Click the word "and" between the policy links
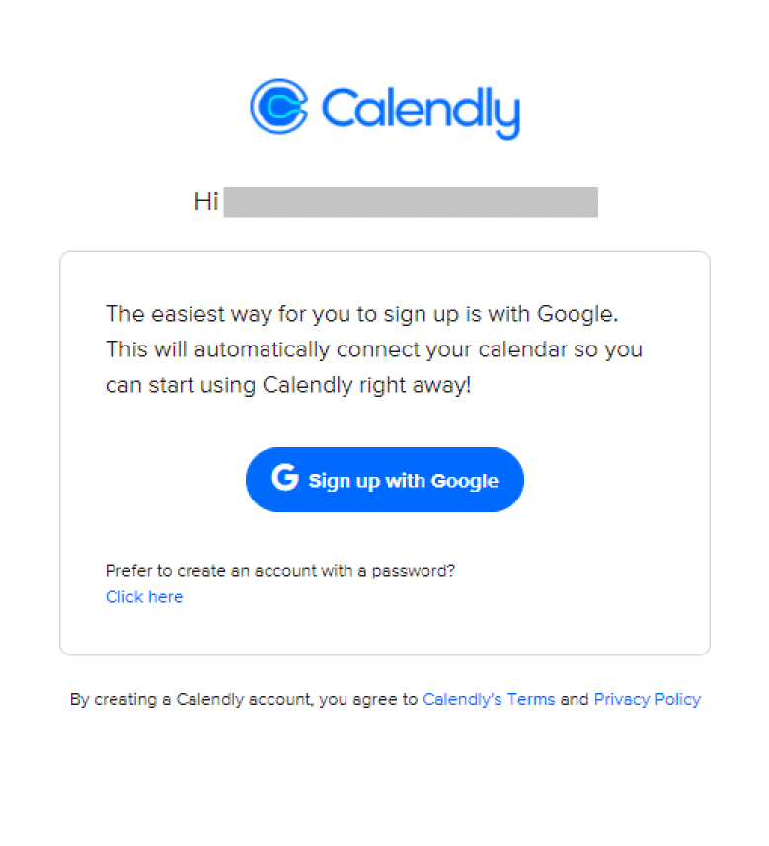769x846 pixels. coord(575,699)
